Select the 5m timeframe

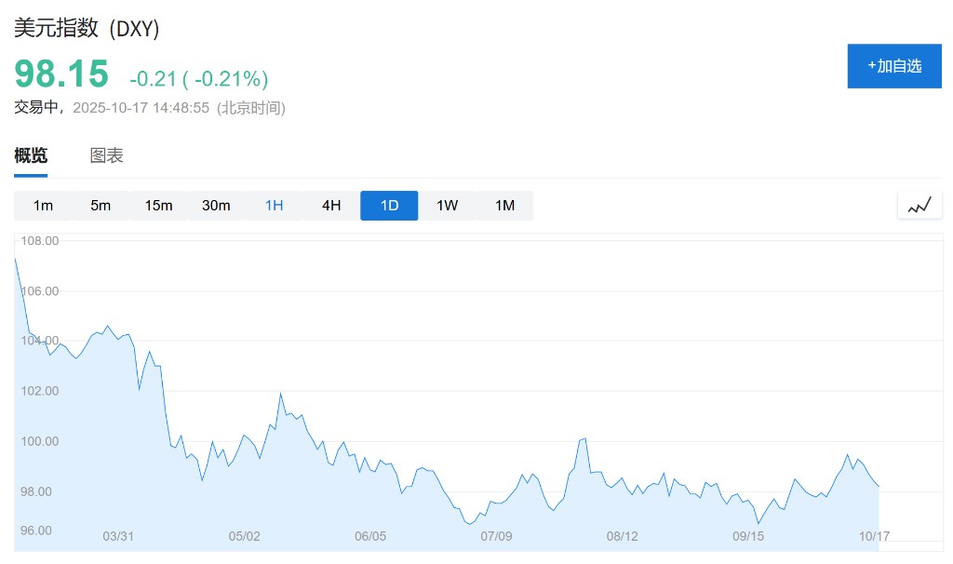pyautogui.click(x=101, y=206)
